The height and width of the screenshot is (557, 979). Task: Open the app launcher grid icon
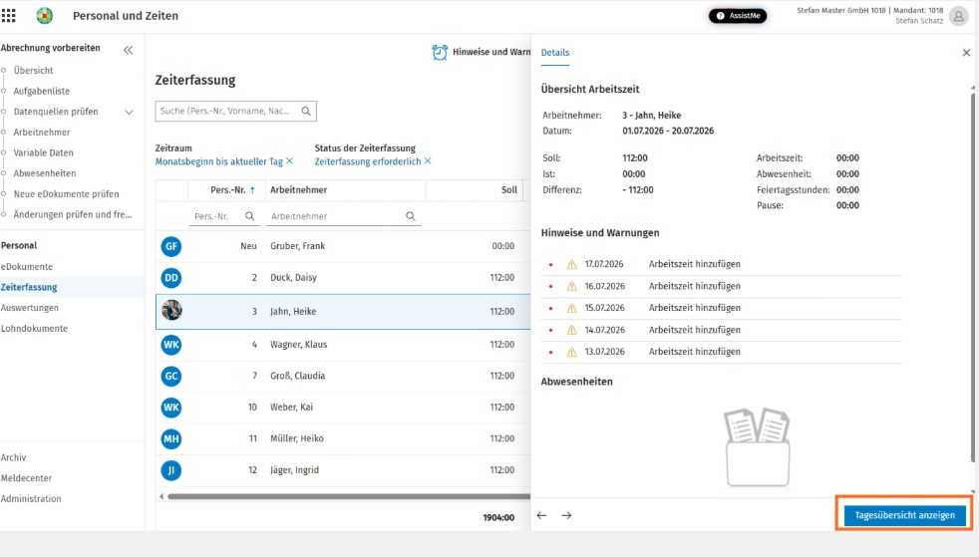(x=9, y=16)
